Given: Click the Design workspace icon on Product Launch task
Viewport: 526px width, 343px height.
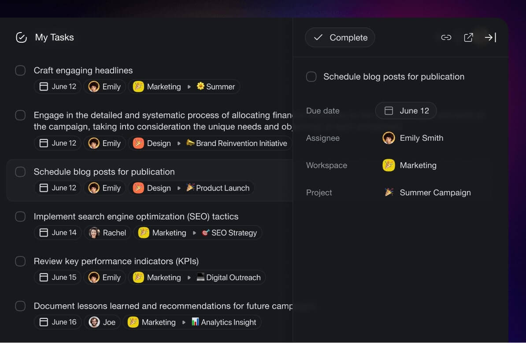Looking at the screenshot, I should click(x=139, y=188).
